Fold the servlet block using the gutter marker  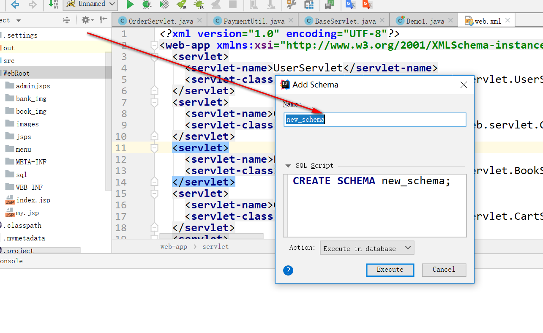[154, 148]
